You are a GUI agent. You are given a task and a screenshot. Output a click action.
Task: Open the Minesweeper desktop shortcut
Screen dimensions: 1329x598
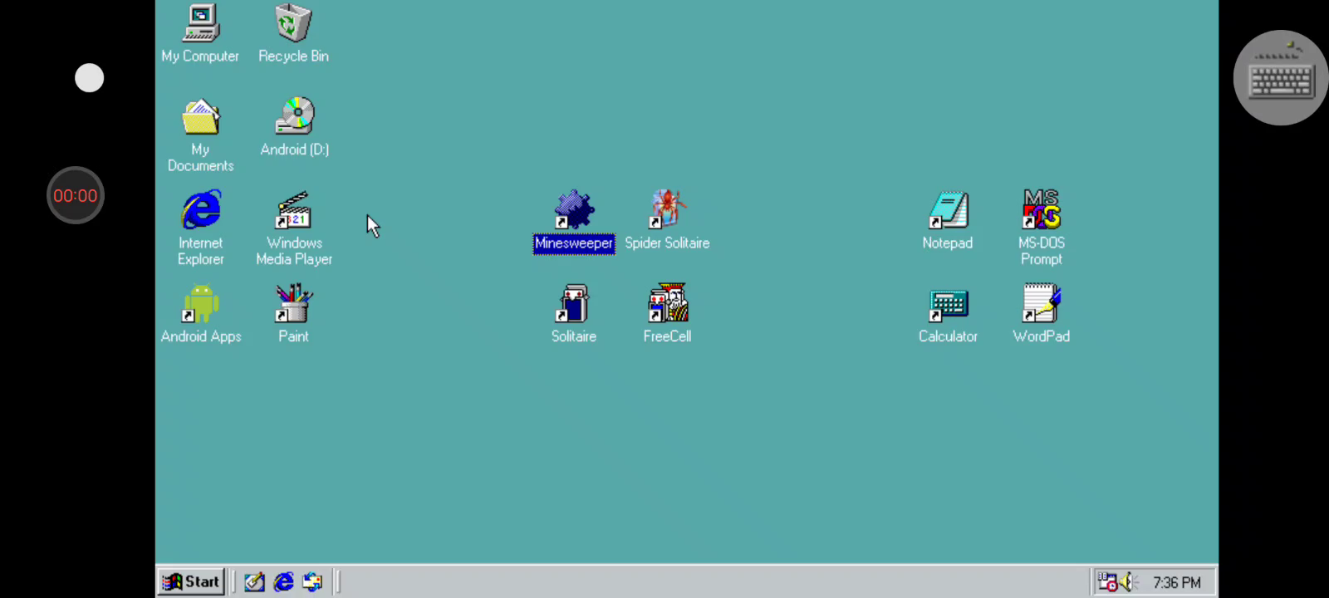tap(573, 211)
